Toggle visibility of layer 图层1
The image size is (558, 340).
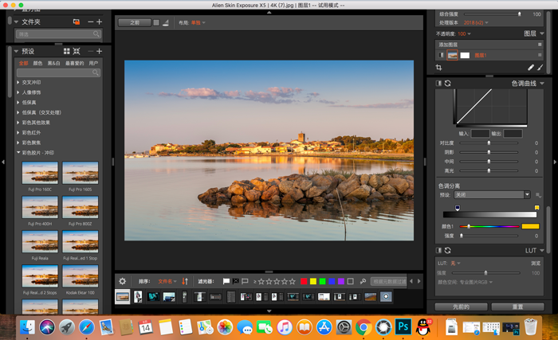pyautogui.click(x=440, y=55)
